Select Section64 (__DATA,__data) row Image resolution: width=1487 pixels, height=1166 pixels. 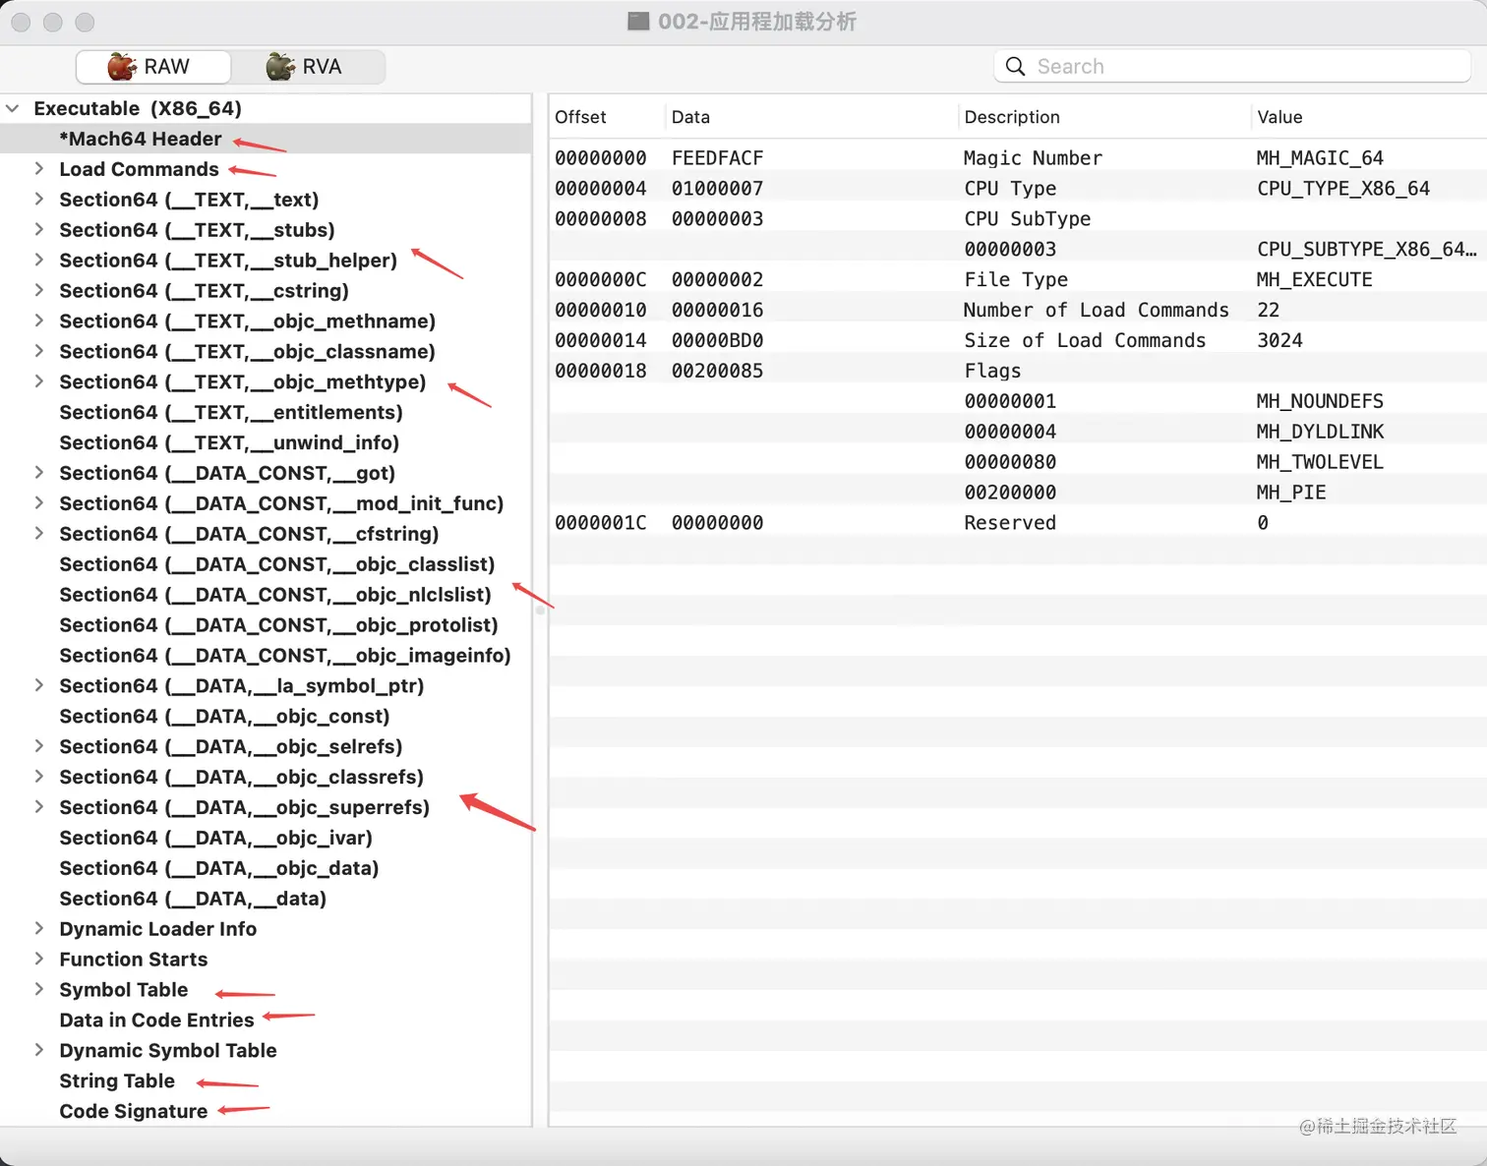point(266,900)
